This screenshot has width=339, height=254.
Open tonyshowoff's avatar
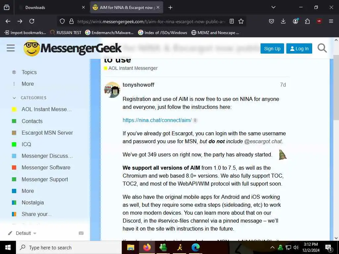112,90
